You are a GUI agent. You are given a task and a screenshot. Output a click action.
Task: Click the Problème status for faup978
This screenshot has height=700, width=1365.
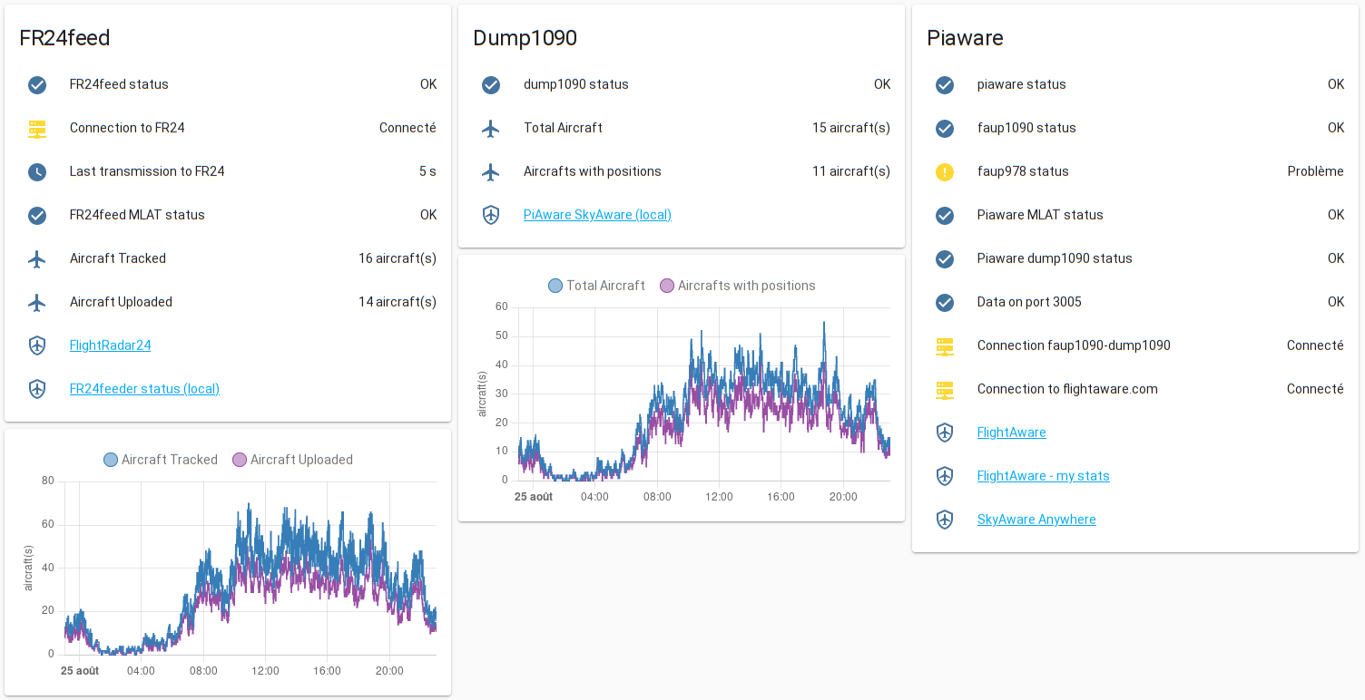[x=1315, y=171]
